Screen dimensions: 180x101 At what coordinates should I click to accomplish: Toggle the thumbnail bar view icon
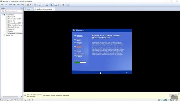click(56, 5)
